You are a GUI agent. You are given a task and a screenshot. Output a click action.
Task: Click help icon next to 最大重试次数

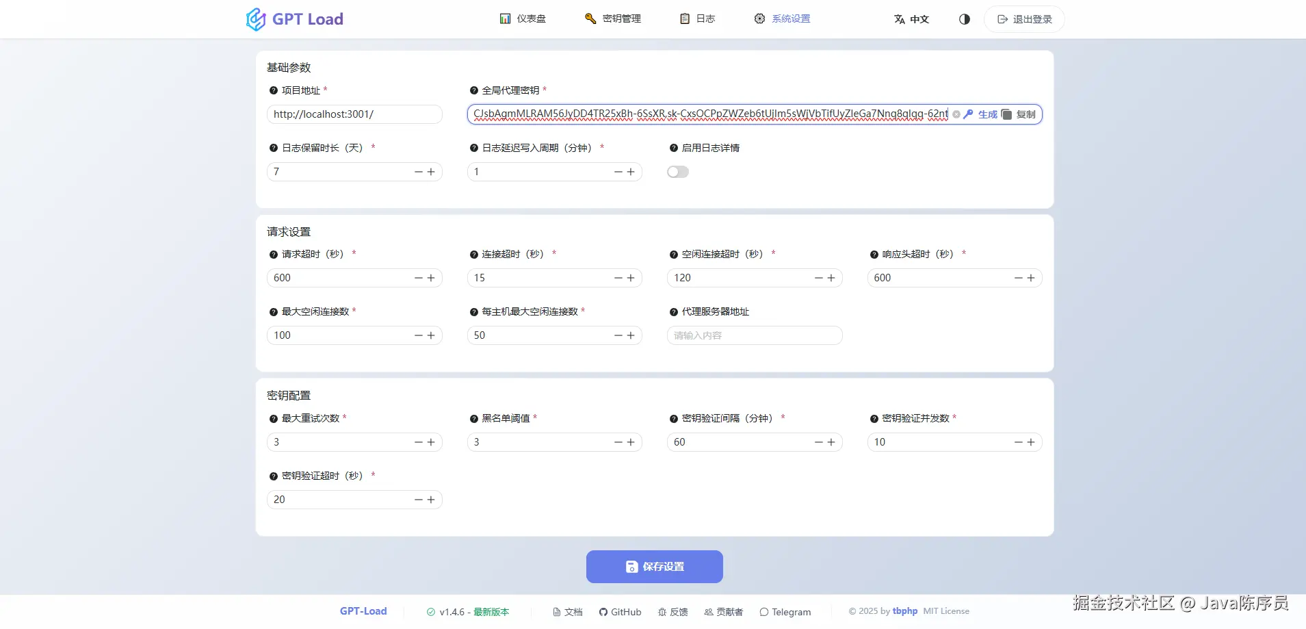274,419
